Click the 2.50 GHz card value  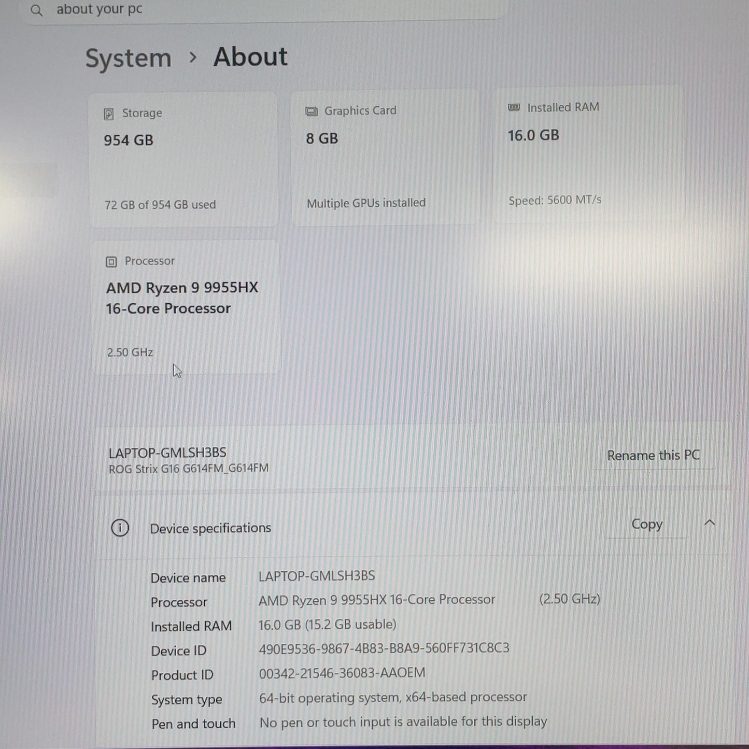tap(130, 352)
